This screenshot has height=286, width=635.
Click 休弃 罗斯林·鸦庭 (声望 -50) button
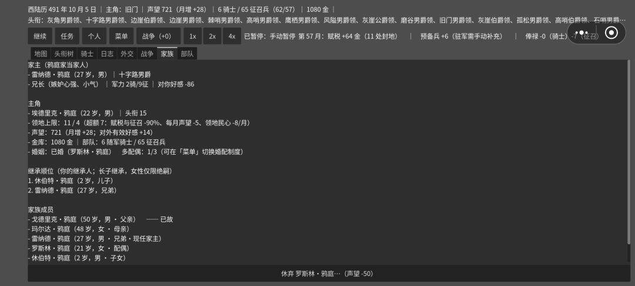pyautogui.click(x=327, y=274)
